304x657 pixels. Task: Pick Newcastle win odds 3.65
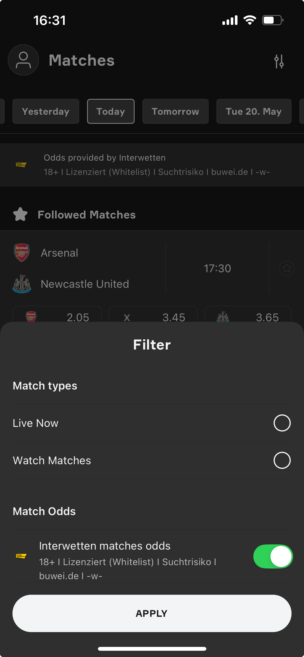[x=248, y=314]
